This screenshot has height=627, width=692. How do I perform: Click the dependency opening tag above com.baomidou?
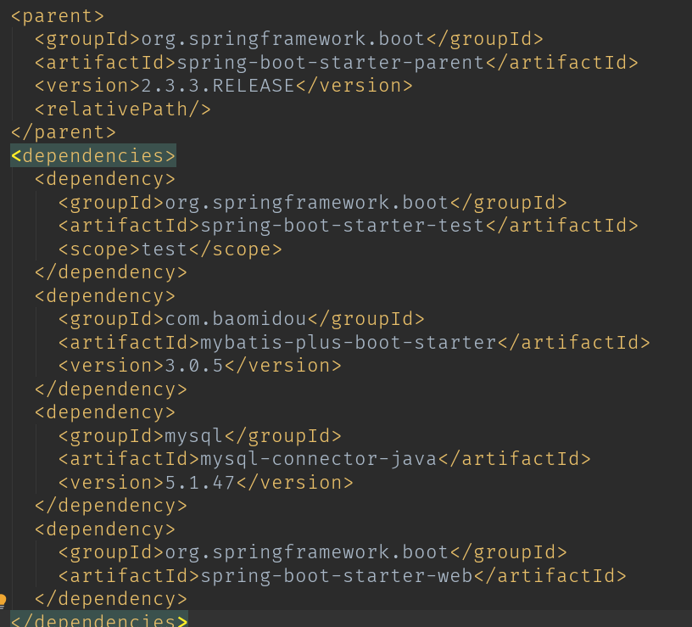[105, 295]
